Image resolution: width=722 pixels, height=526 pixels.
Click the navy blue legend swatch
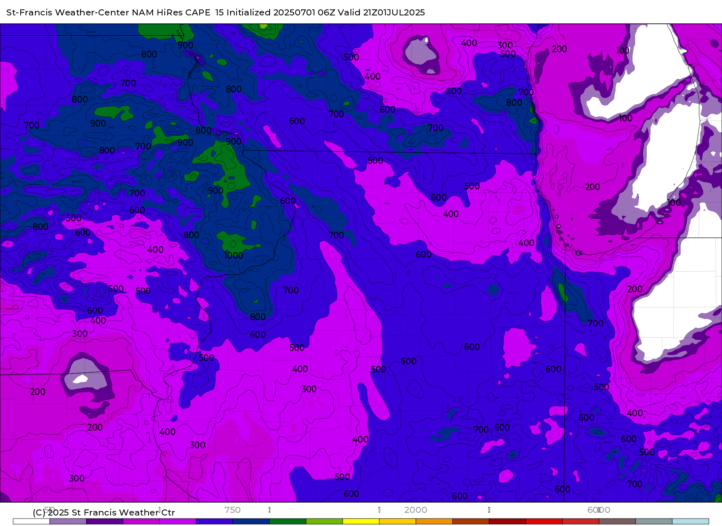251,521
